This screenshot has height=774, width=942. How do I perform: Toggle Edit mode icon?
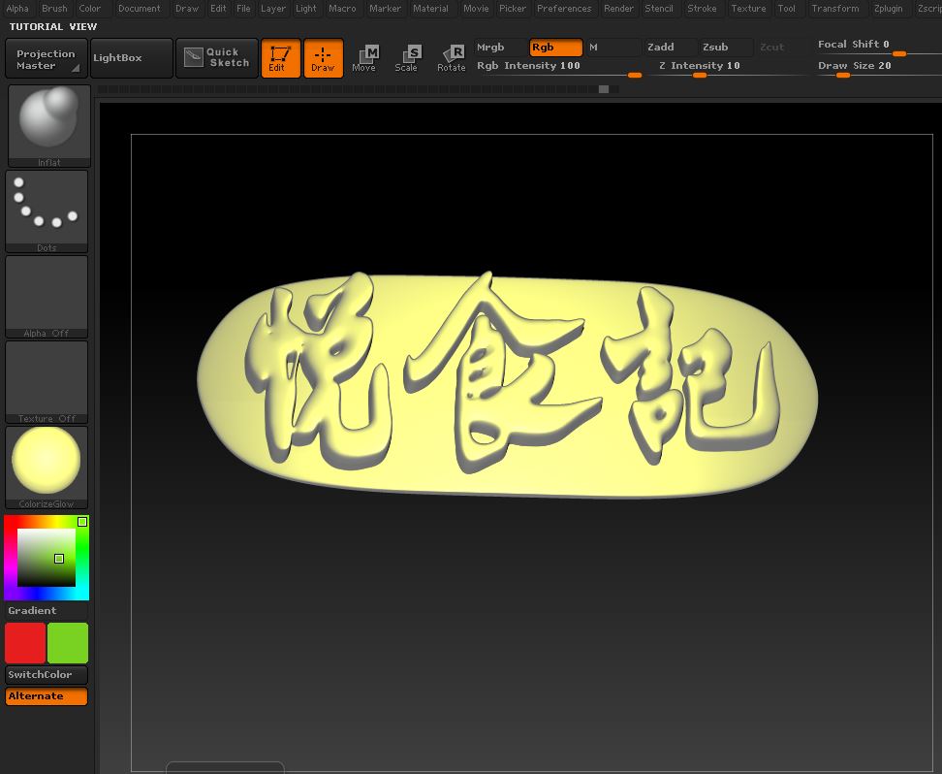click(x=280, y=58)
